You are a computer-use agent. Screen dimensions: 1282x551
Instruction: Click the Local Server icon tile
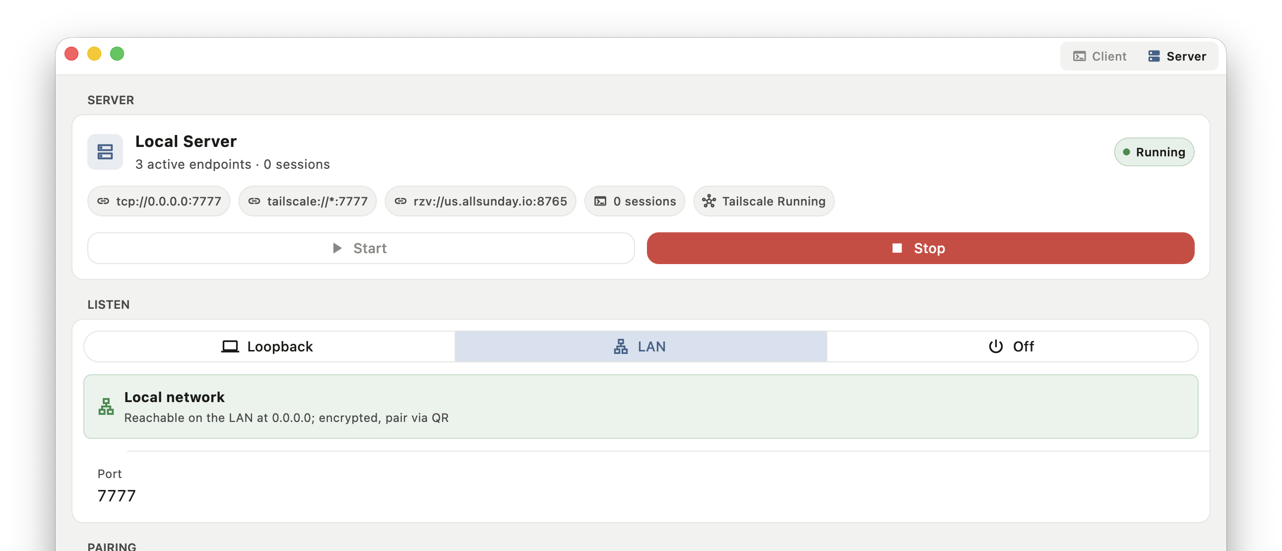(x=105, y=152)
